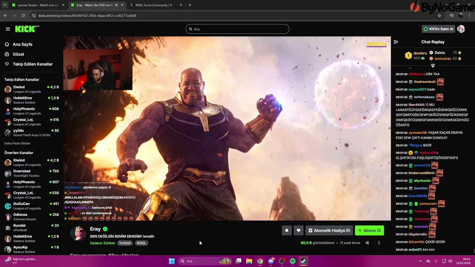
Task: Click the Ana Sayfa home icon
Action: pos(7,44)
